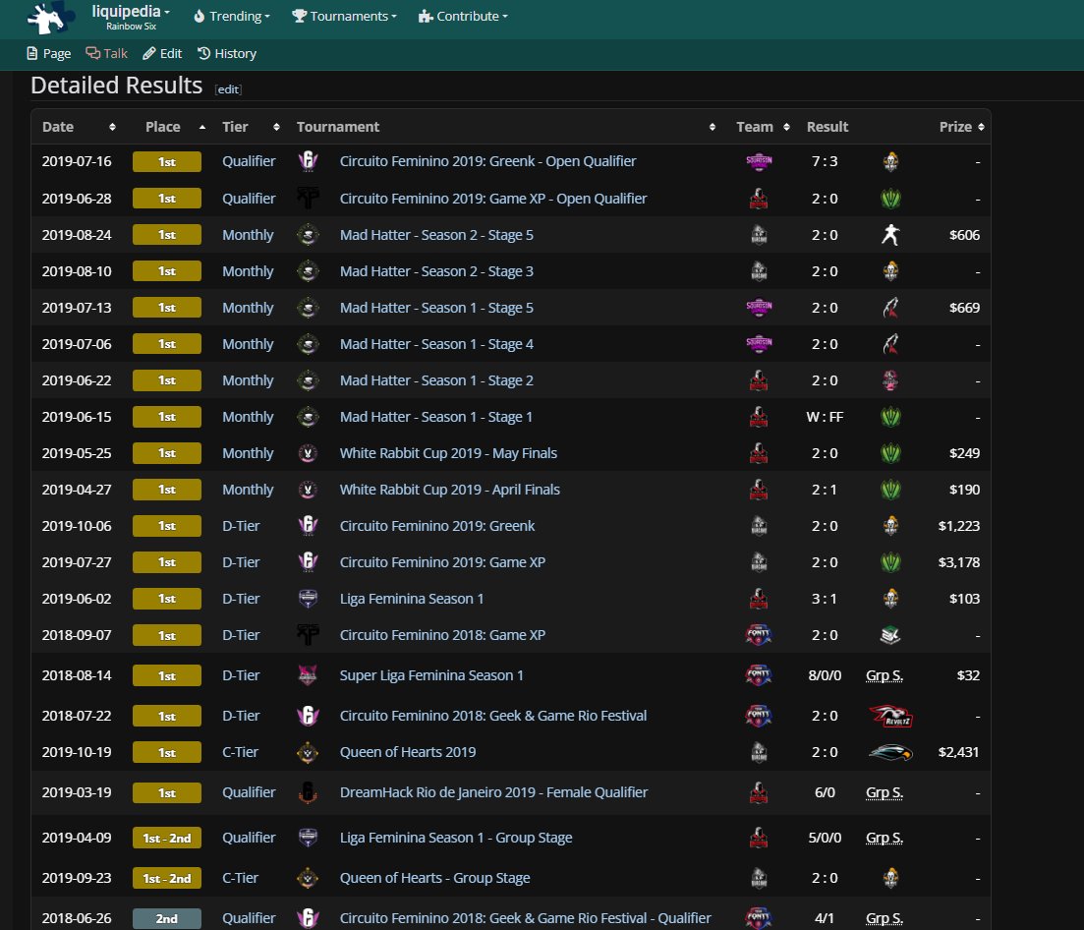View the page History tab
The height and width of the screenshot is (930, 1084).
227,53
